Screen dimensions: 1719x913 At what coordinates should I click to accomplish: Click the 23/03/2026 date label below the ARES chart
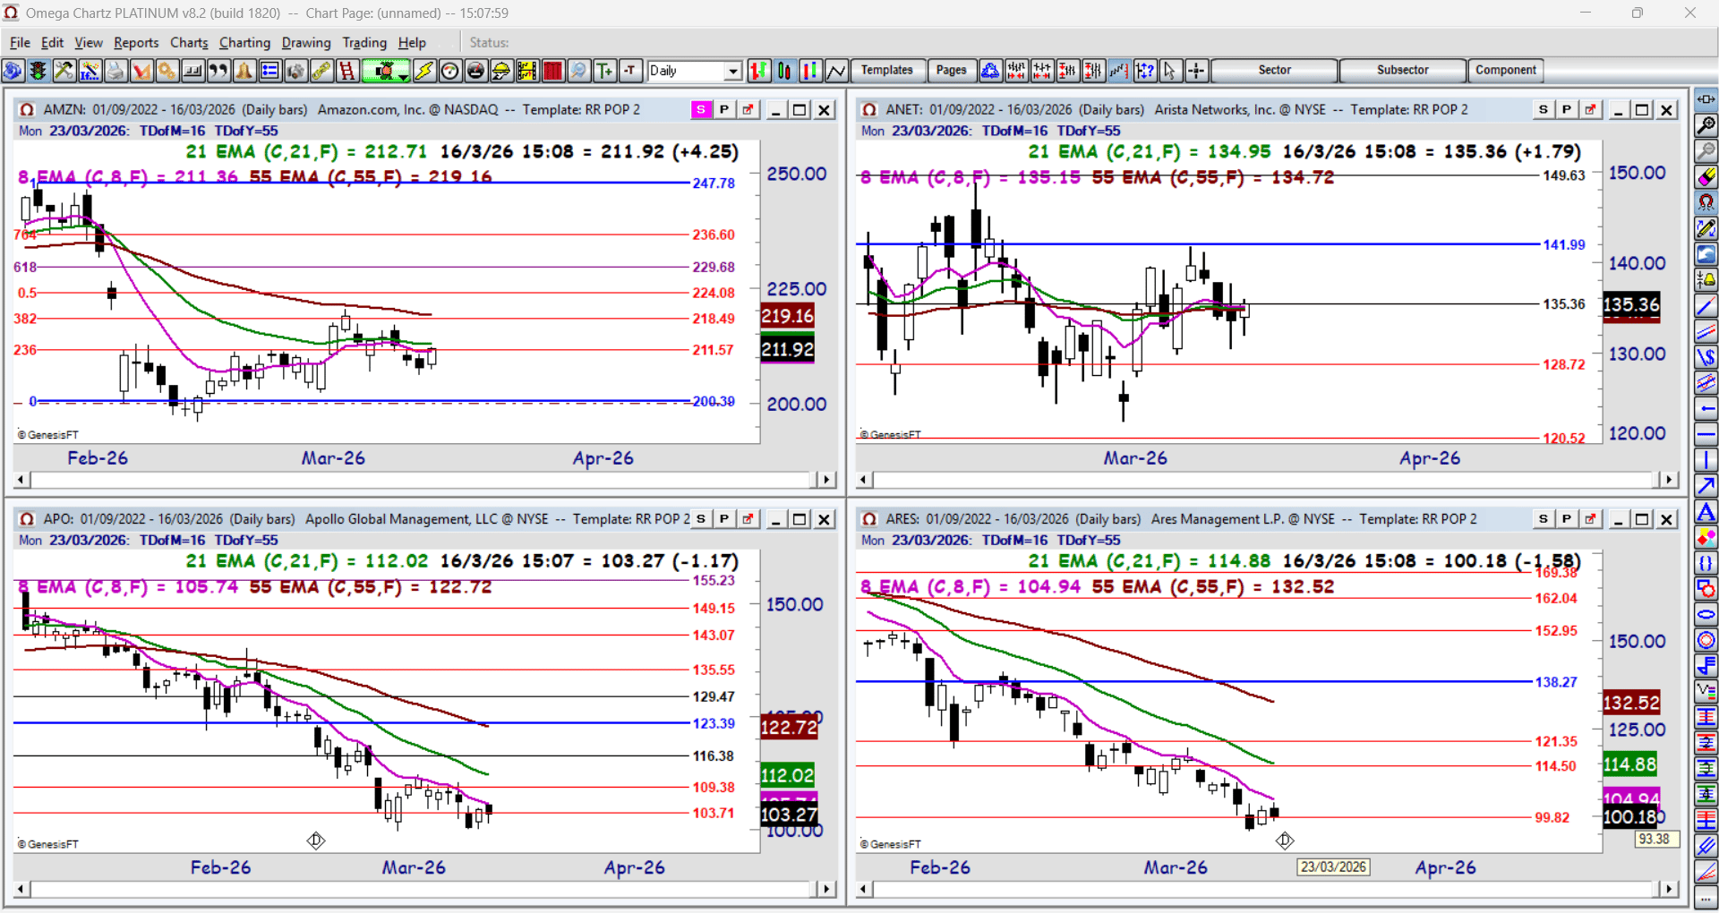[1333, 866]
